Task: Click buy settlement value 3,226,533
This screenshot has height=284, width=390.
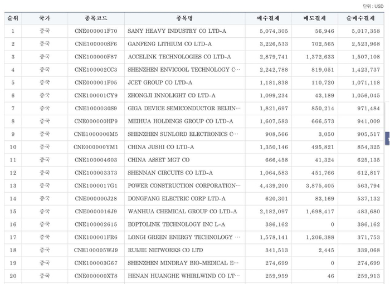Action: [x=274, y=44]
